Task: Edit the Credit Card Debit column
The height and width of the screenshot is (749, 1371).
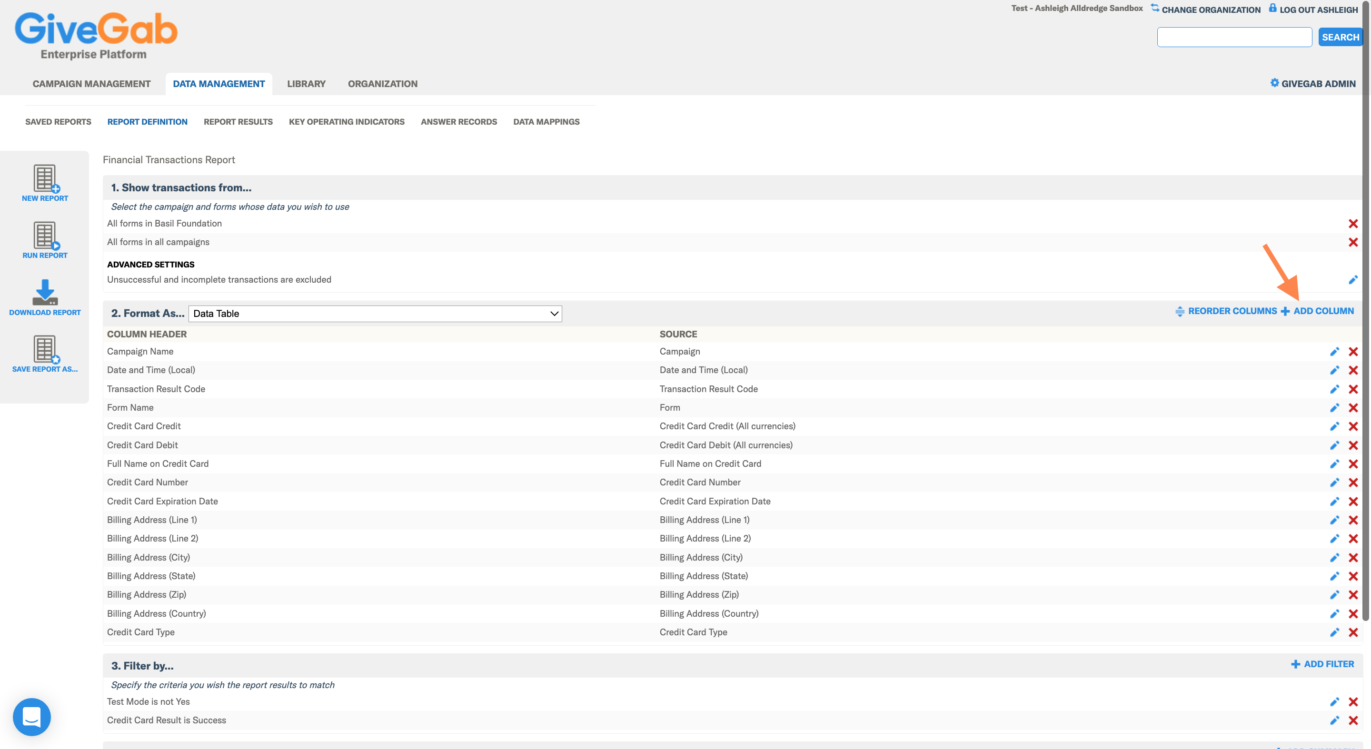Action: coord(1334,445)
